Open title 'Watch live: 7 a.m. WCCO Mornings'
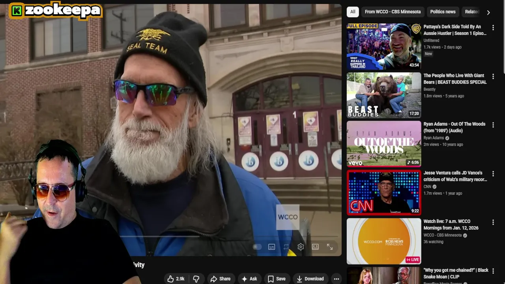Viewport: 505px width, 284px height. point(451,224)
